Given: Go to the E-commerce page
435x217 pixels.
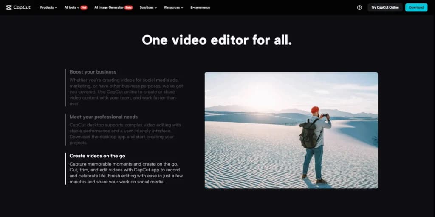Looking at the screenshot, I should (x=200, y=8).
